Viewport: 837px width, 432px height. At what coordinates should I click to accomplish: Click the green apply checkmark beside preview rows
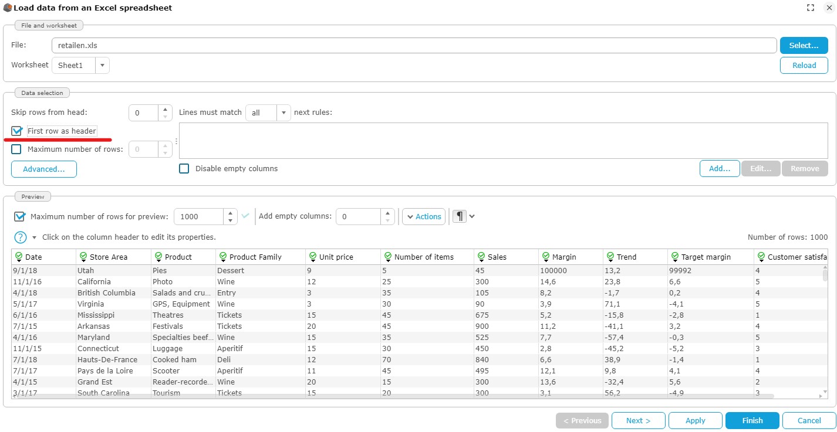[x=245, y=216]
